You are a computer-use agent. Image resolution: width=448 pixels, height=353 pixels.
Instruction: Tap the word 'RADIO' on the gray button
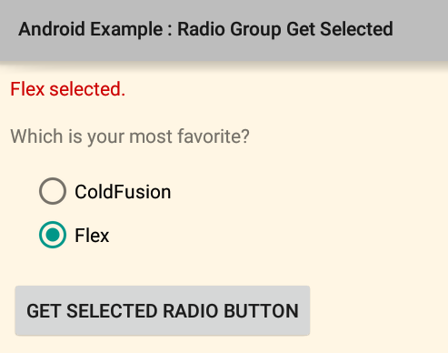point(191,311)
